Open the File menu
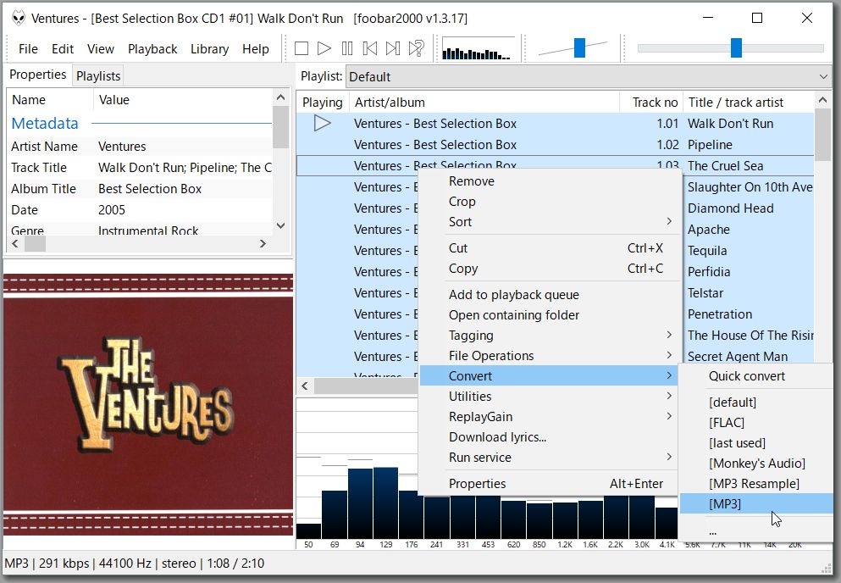This screenshot has height=583, width=841. (x=28, y=49)
